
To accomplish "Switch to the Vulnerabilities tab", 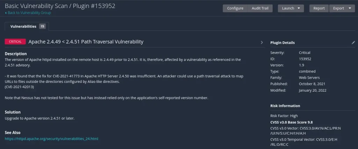I will 23,26.
